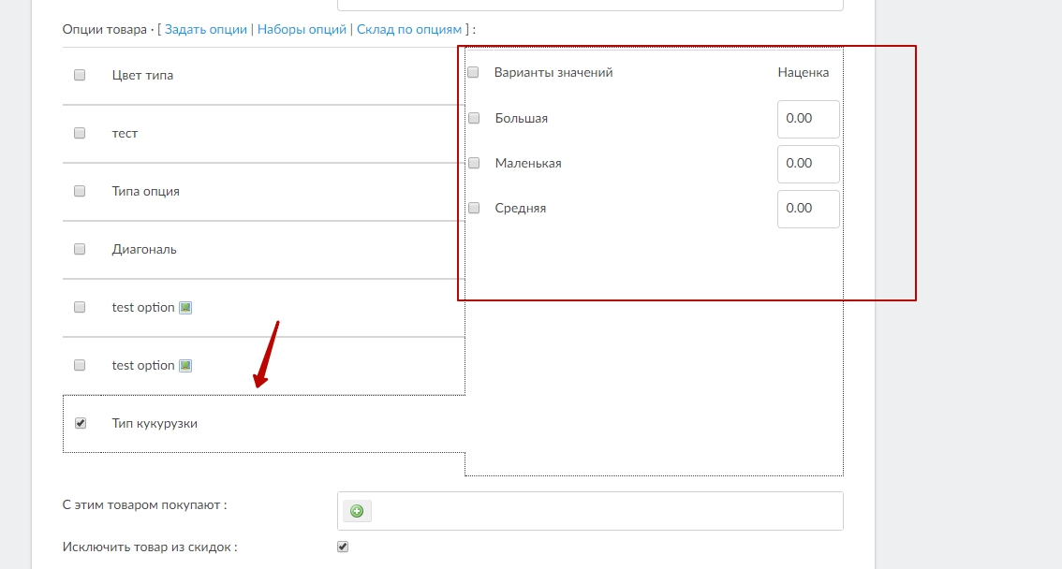The image size is (1062, 569).
Task: Enable the Цвет типа option checkbox
Action: pyautogui.click(x=80, y=75)
